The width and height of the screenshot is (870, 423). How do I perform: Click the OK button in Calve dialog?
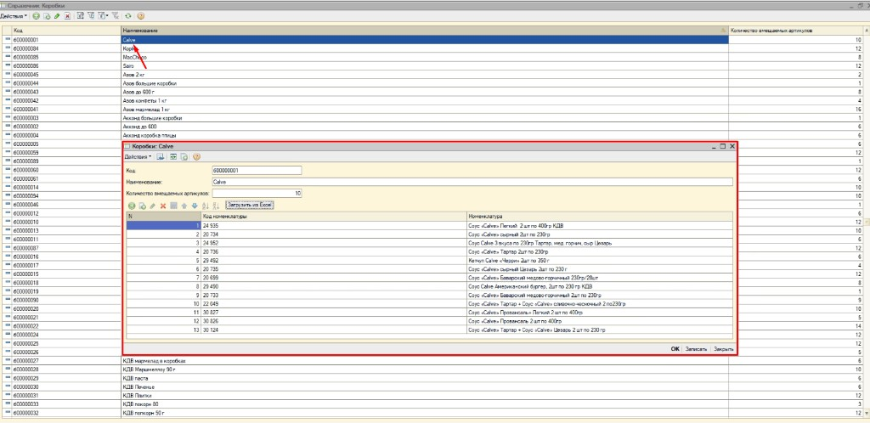click(675, 349)
